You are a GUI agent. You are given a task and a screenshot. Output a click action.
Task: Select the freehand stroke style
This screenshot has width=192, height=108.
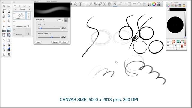(x=115, y=4)
